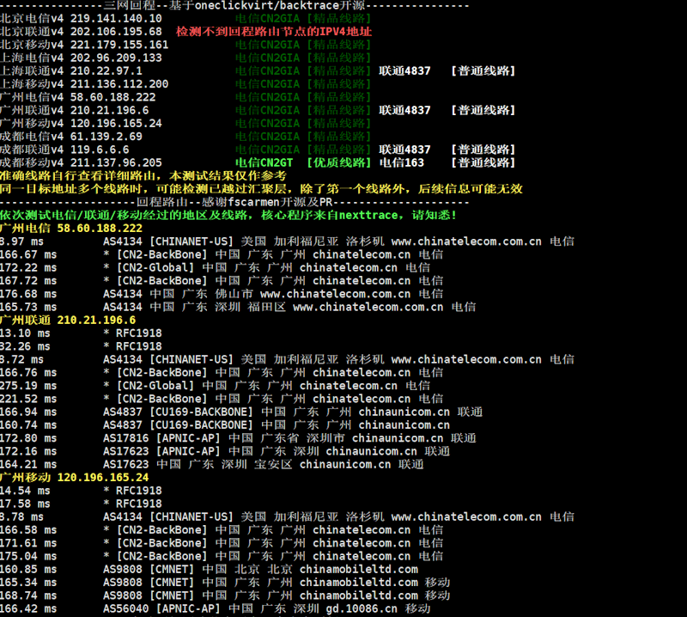Click the yellow heading "广州移动 120.196.165.24"
This screenshot has height=617, width=687.
(x=75, y=478)
